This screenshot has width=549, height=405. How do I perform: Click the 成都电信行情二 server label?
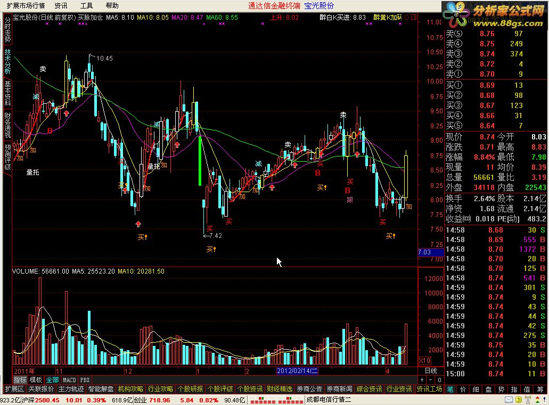tap(329, 400)
